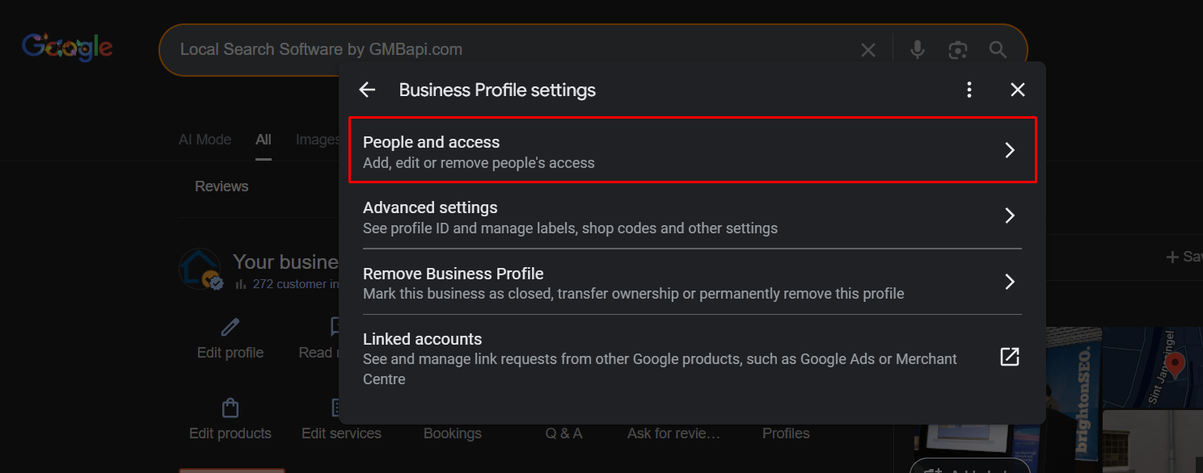Open the three-dot more options menu
This screenshot has width=1203, height=473.
[x=969, y=90]
